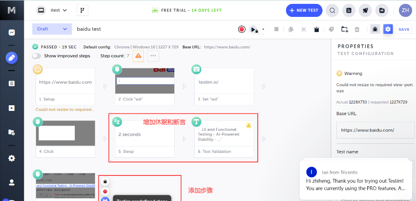Click the search magnifier icon
The width and height of the screenshot is (416, 201).
pyautogui.click(x=332, y=10)
